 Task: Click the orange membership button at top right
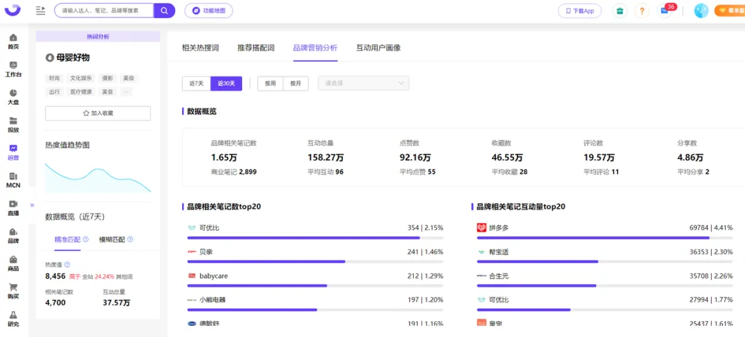[729, 10]
